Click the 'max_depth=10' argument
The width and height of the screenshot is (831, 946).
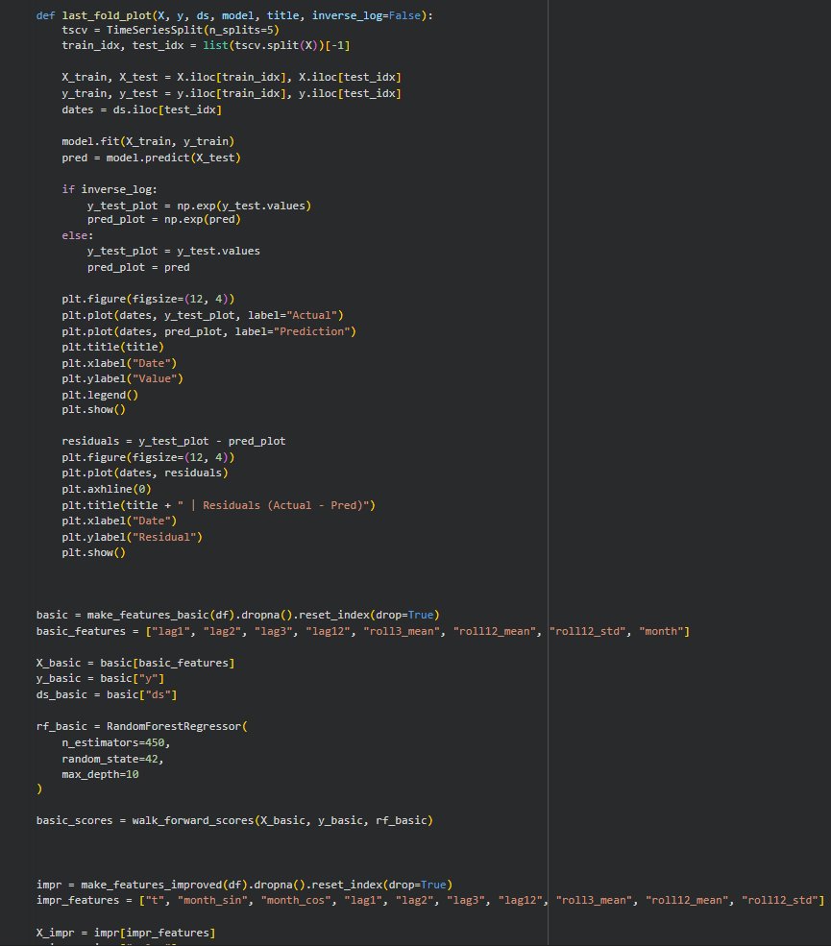pyautogui.click(x=100, y=775)
